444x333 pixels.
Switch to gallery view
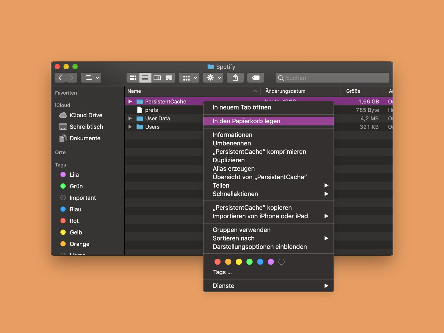[x=169, y=78]
